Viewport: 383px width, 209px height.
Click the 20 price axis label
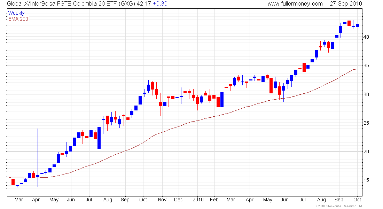coord(366,152)
